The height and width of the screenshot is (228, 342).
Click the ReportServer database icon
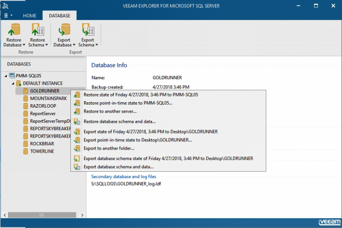point(25,114)
